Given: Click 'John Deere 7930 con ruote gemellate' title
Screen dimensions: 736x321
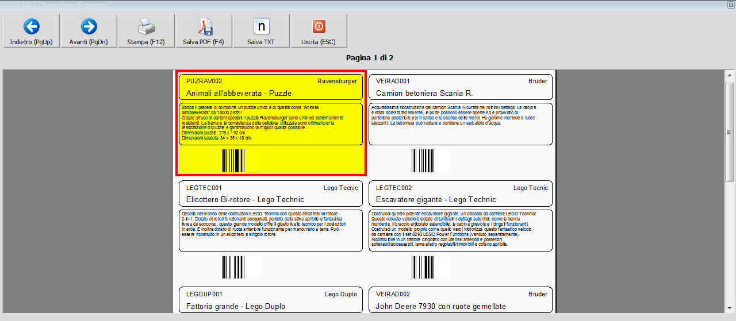Looking at the screenshot, I should pos(441,307).
